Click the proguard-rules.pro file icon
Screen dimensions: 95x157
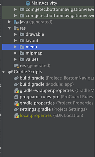[x=16, y=97]
